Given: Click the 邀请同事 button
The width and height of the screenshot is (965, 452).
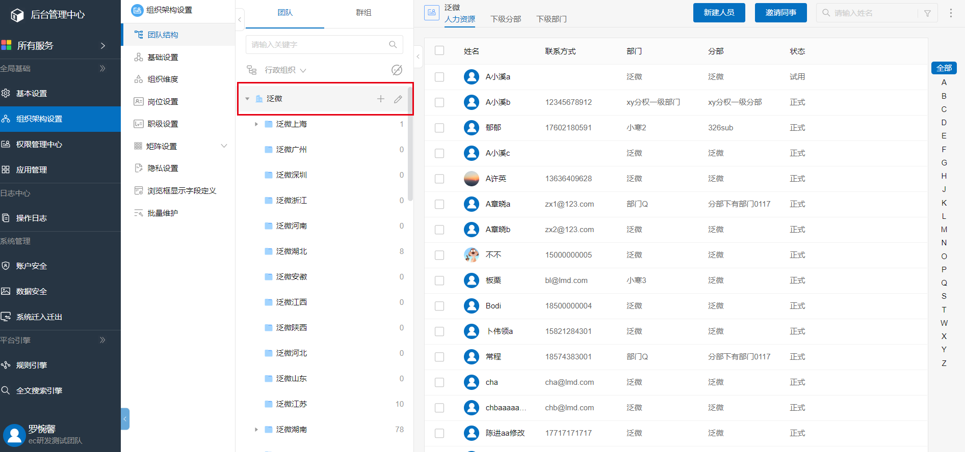Looking at the screenshot, I should (780, 13).
